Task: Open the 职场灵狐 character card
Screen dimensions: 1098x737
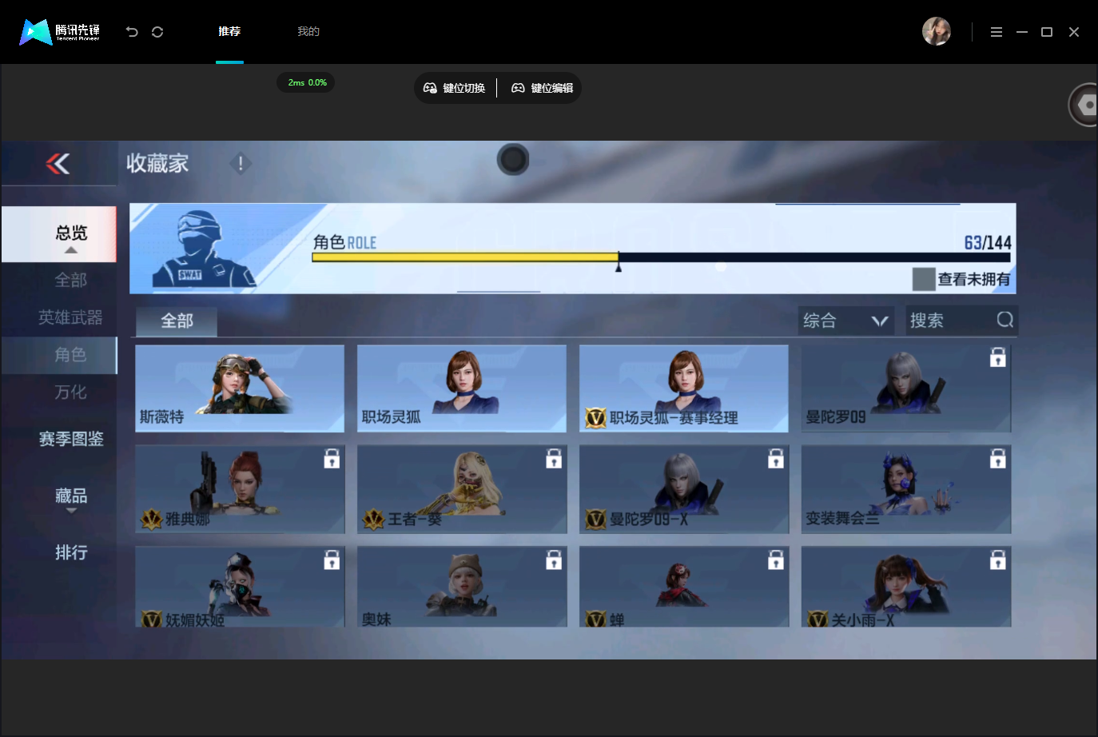Action: pyautogui.click(x=462, y=388)
